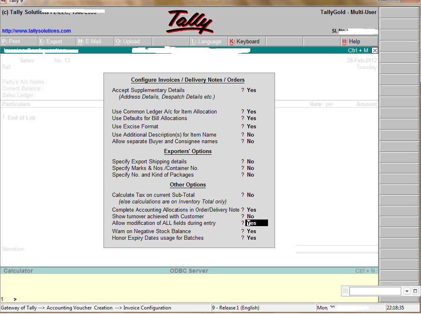Click the E: Export button
Screen dimensions: 421x314
(x=57, y=41)
